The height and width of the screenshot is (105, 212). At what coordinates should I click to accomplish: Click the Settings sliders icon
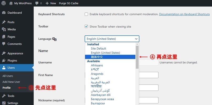pos(4,103)
